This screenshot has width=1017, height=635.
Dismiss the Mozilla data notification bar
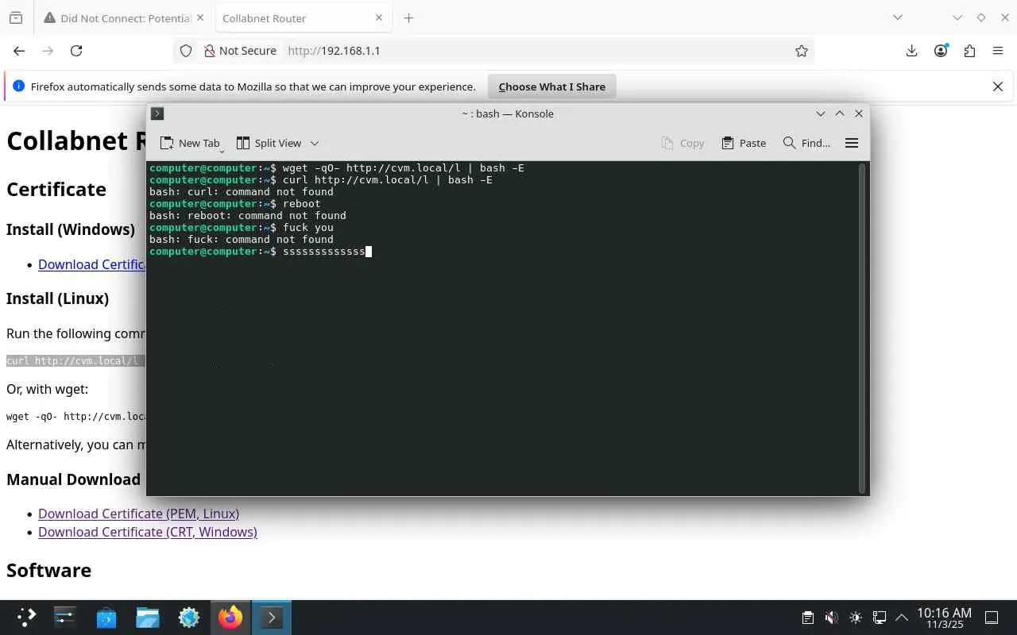998,87
